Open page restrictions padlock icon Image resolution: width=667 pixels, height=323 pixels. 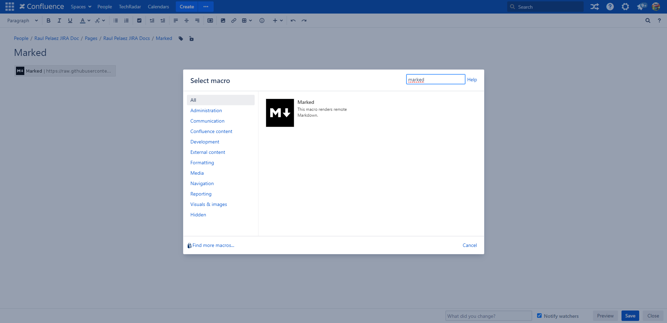(x=191, y=39)
